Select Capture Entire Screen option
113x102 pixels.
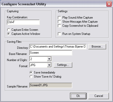[9, 30]
